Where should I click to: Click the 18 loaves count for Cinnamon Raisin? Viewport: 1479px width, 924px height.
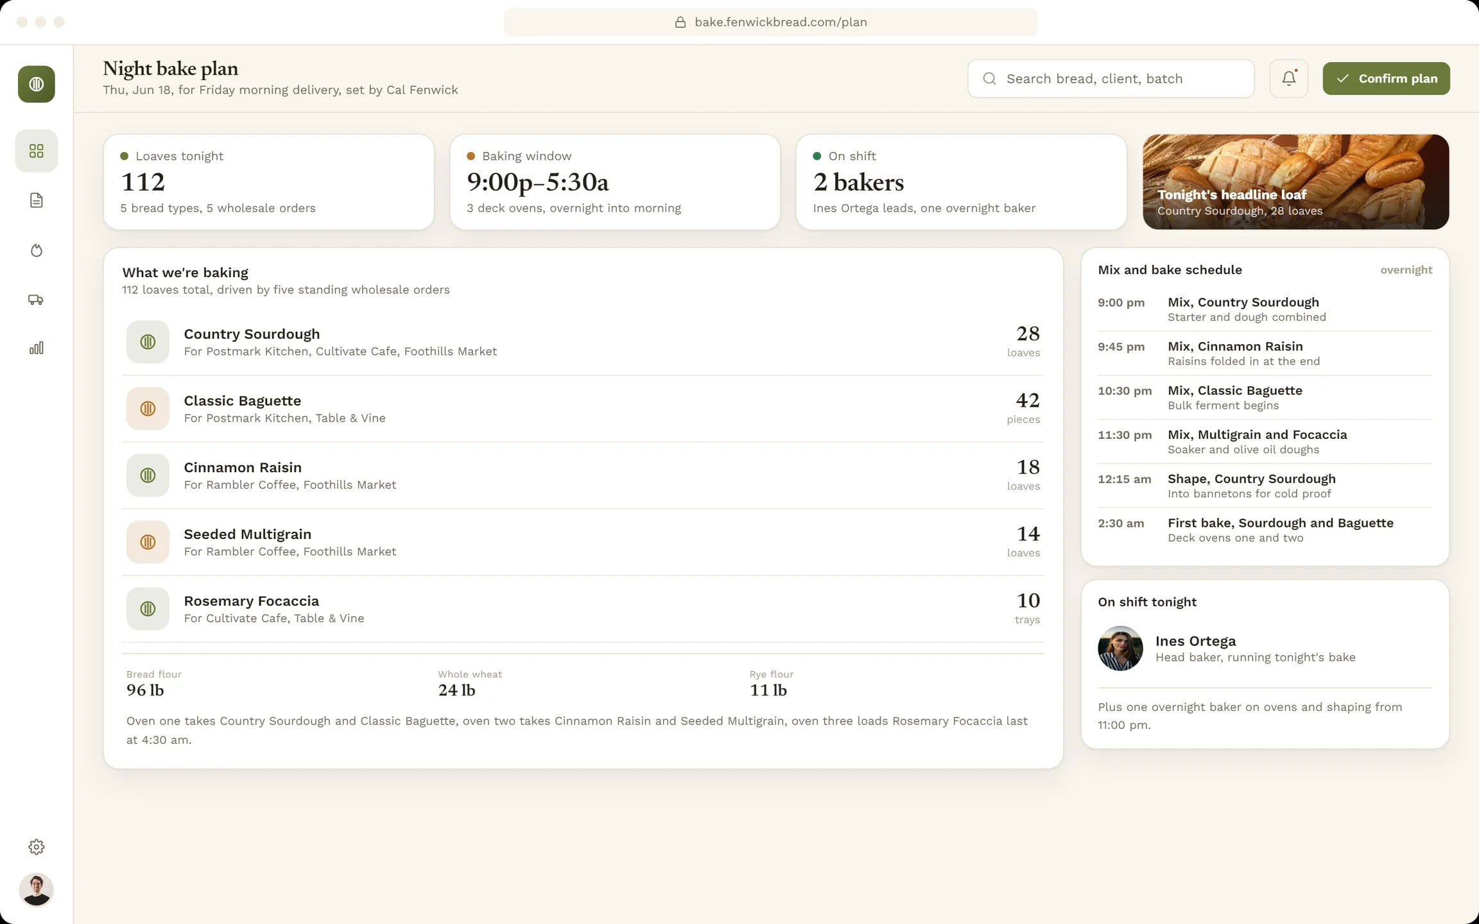[x=1023, y=475]
